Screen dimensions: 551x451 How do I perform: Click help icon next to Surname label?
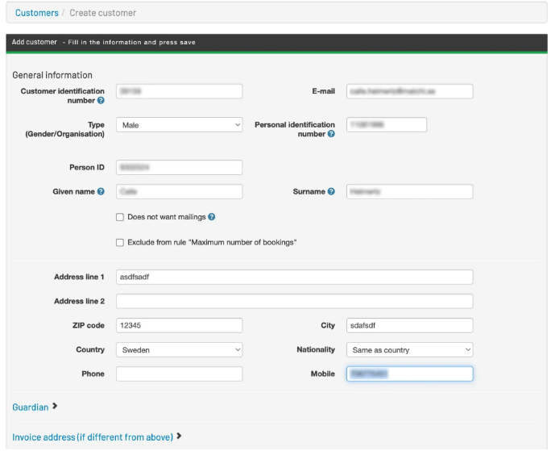pyautogui.click(x=331, y=192)
